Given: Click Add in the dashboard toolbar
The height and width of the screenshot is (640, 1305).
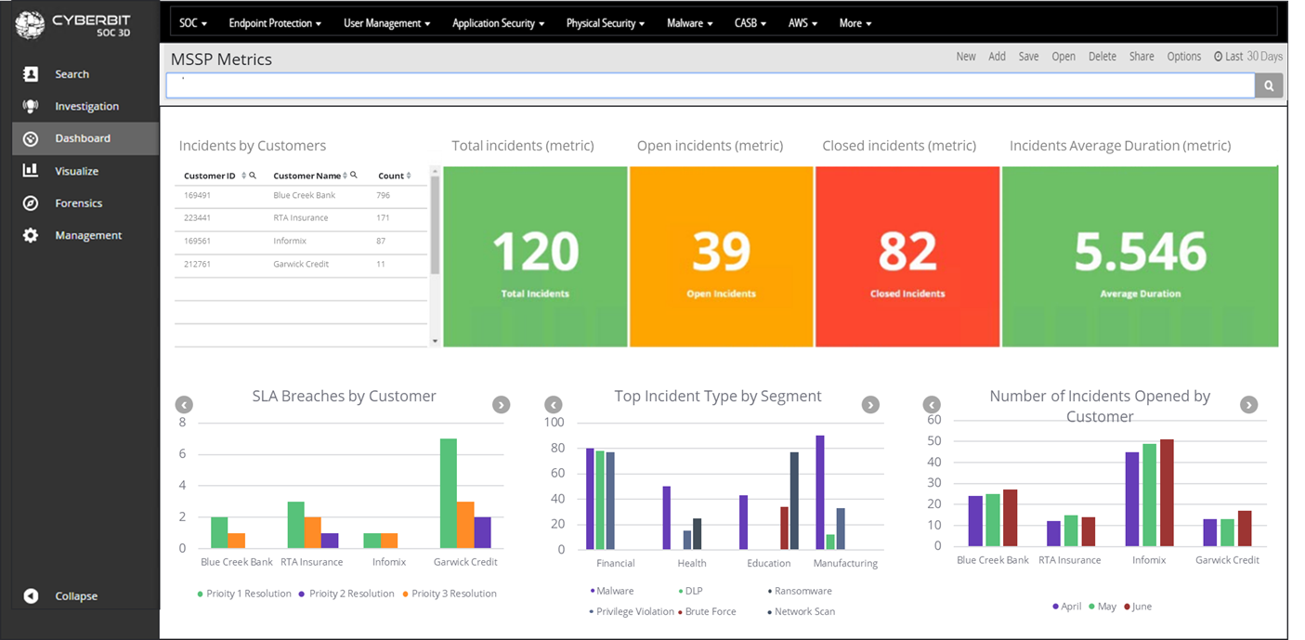Looking at the screenshot, I should point(997,57).
